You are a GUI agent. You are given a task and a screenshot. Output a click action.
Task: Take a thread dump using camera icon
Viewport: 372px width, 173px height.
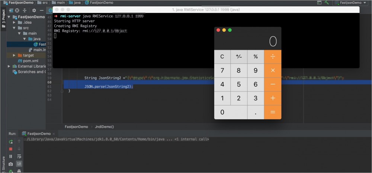pyautogui.click(x=11, y=164)
